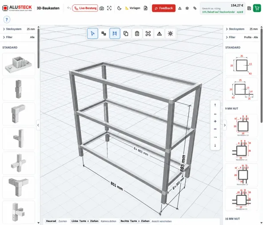Take a screenshot with camera icon
Viewport: 263px width, 225px height.
[102, 8]
